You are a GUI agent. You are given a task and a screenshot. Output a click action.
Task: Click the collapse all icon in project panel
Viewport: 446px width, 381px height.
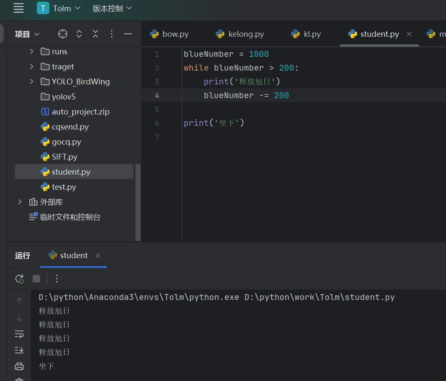coord(95,34)
